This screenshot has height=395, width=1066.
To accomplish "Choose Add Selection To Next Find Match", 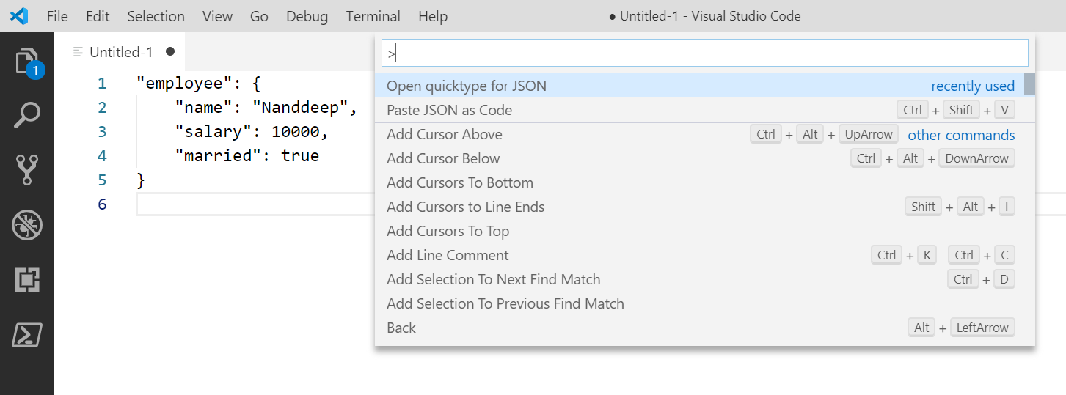I will click(x=493, y=279).
